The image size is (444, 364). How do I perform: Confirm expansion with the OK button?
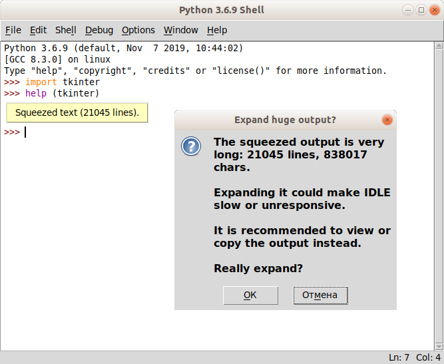[250, 295]
